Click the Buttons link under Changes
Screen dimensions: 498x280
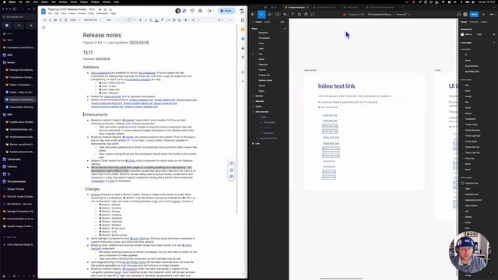(95, 194)
